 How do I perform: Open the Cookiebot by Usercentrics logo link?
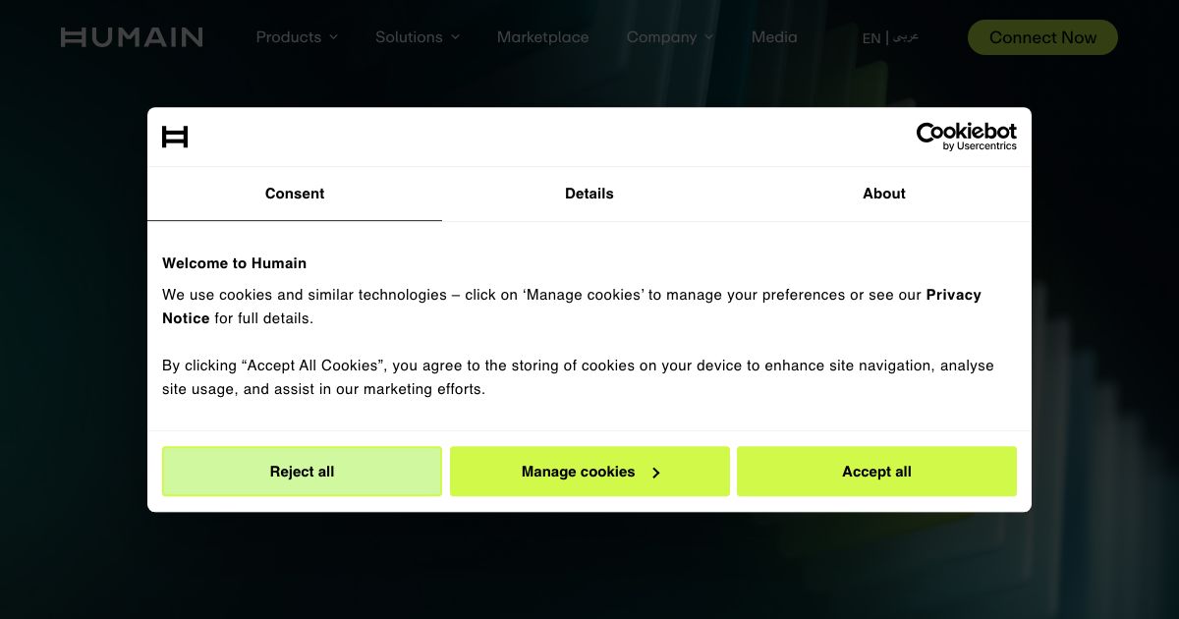[967, 137]
